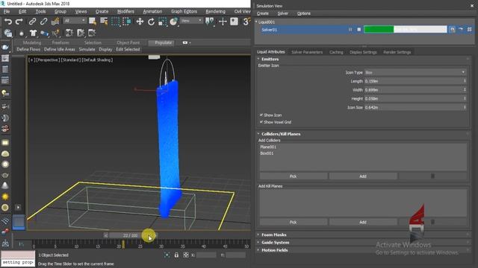Switch to the Render Settings tab
This screenshot has height=268, width=478.
click(397, 52)
